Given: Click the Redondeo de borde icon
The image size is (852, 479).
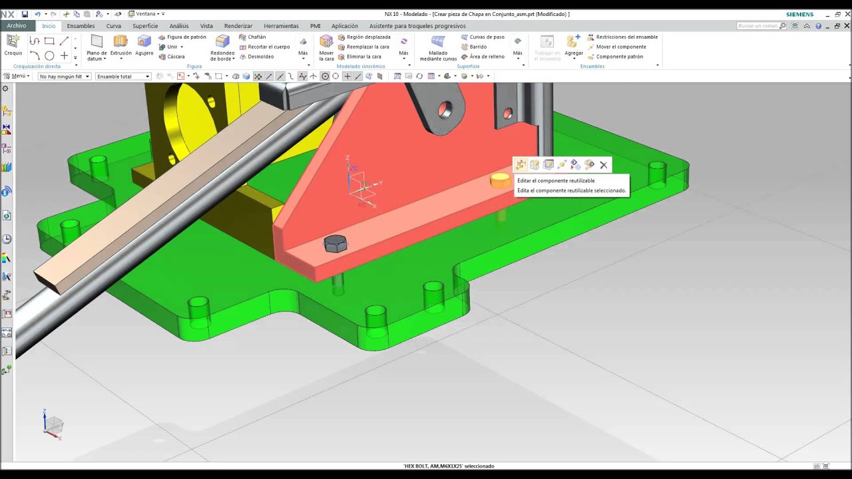Looking at the screenshot, I should 222,41.
